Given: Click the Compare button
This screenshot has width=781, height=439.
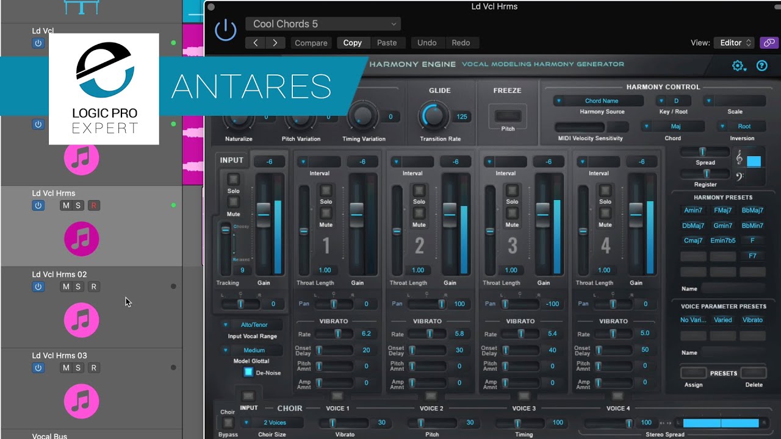Looking at the screenshot, I should tap(311, 43).
